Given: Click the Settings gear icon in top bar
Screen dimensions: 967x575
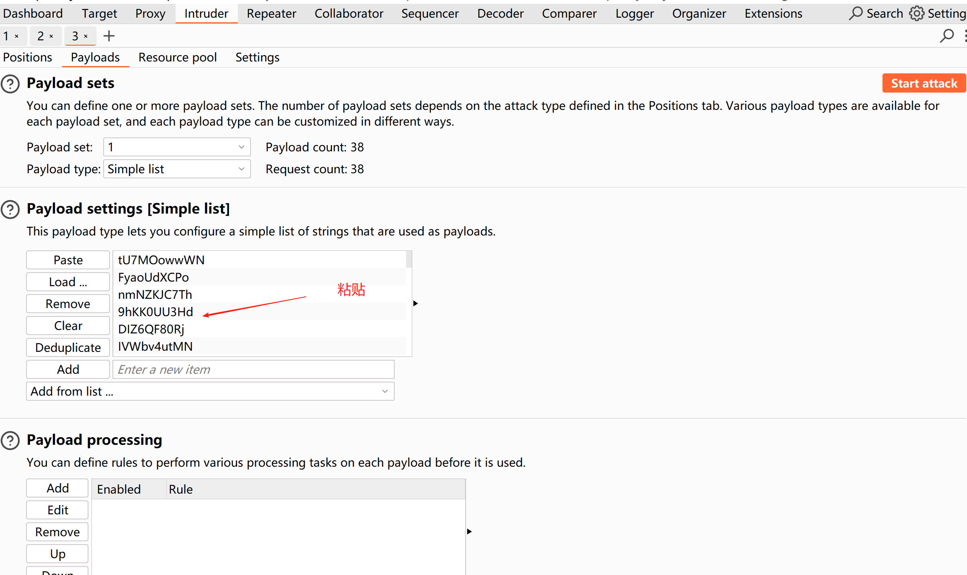Looking at the screenshot, I should 916,13.
